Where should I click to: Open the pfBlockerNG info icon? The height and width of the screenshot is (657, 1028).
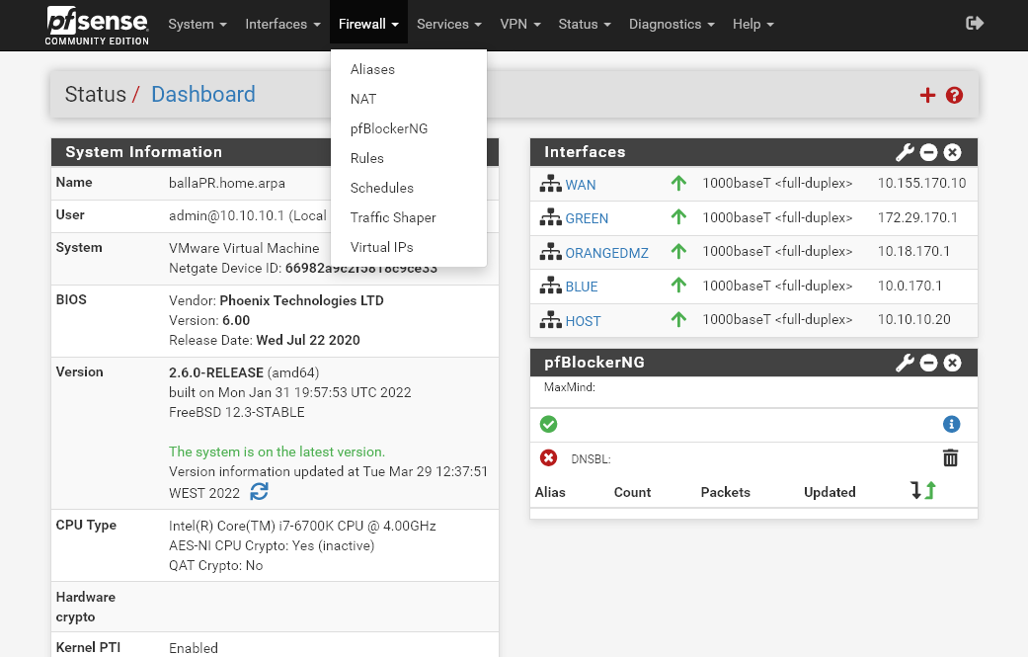[951, 423]
